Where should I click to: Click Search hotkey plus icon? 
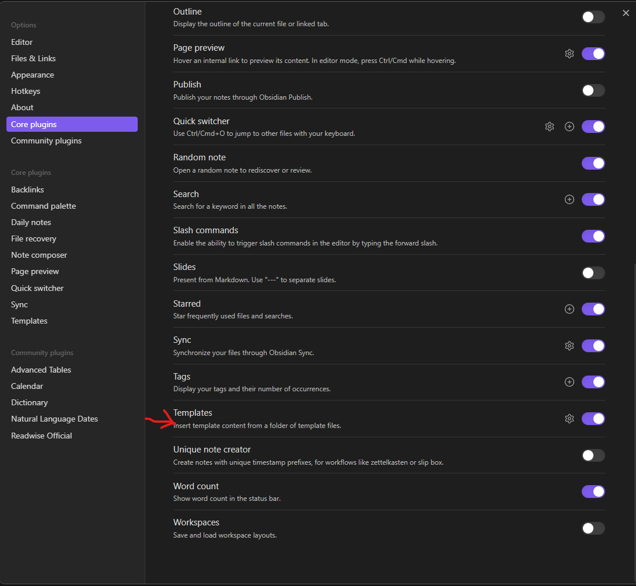point(569,199)
